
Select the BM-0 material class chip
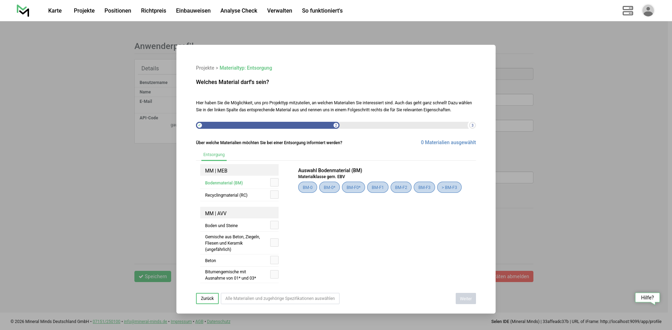tap(307, 188)
